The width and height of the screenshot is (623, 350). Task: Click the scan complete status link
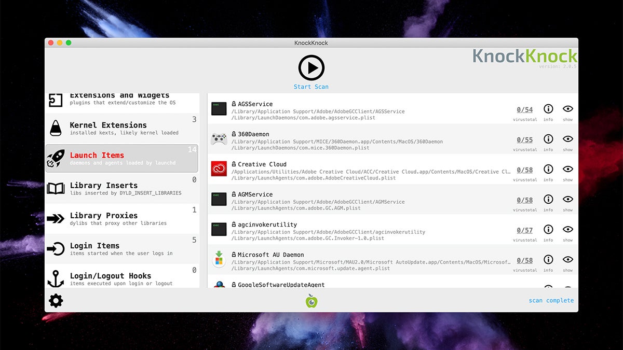pos(551,300)
